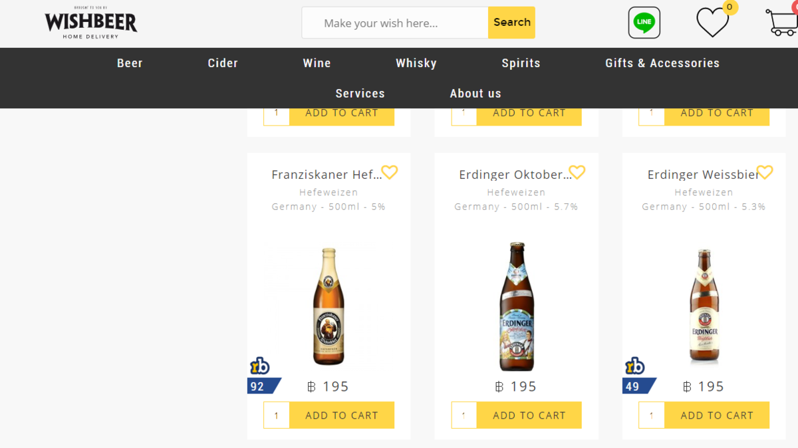Toggle wishlist heart on Erdinger Weissbier

point(765,172)
